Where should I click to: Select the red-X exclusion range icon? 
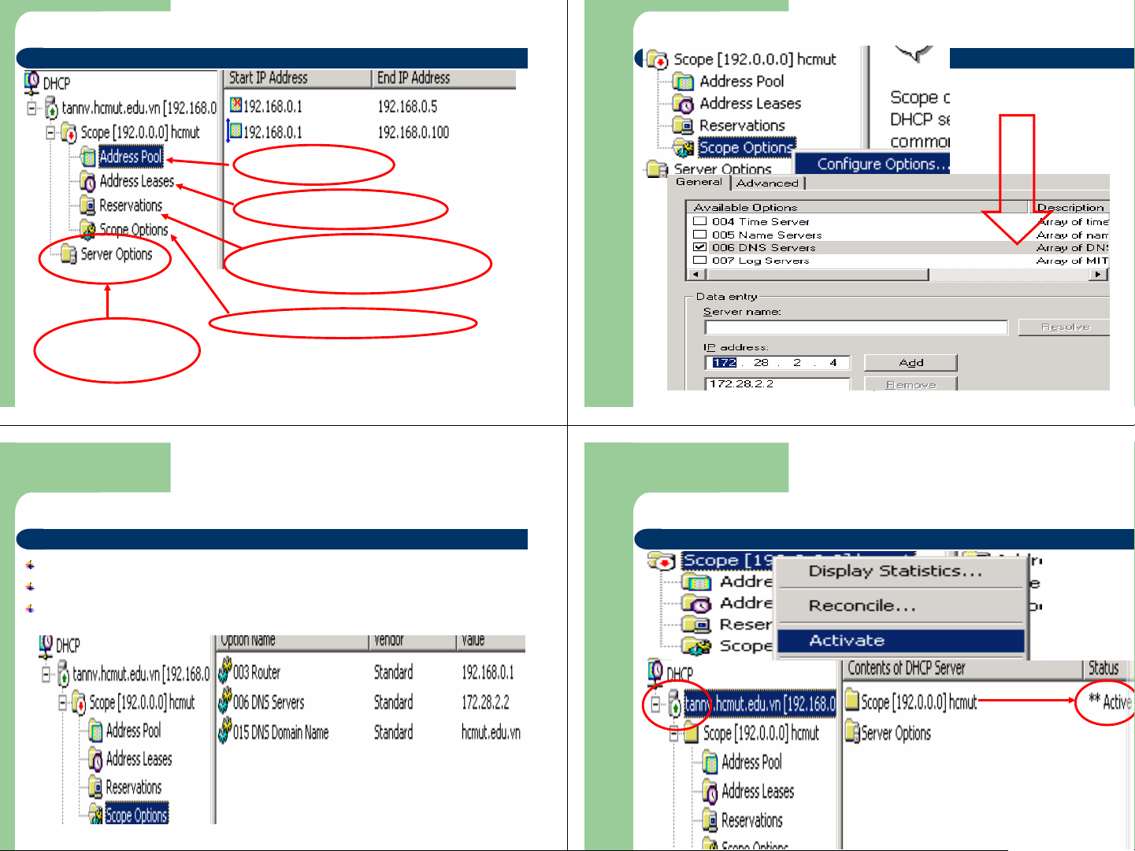236,105
